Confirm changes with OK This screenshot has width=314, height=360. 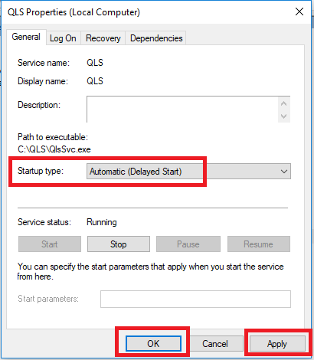[153, 343]
